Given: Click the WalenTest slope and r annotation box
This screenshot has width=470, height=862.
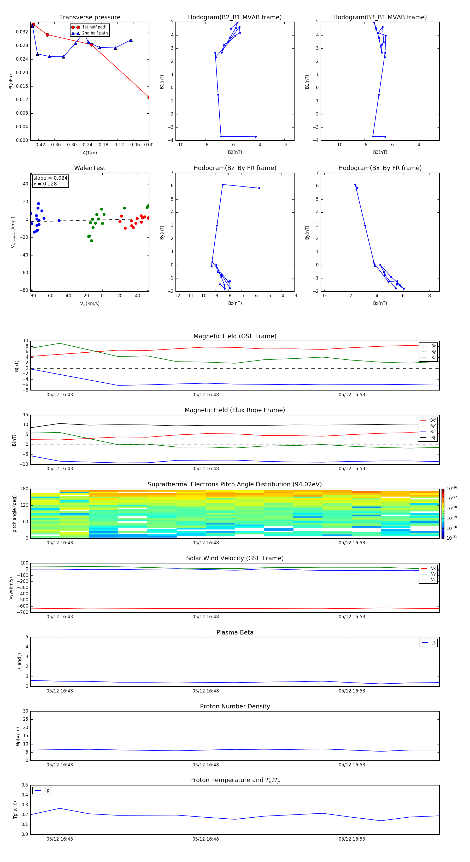Looking at the screenshot, I should pos(50,181).
